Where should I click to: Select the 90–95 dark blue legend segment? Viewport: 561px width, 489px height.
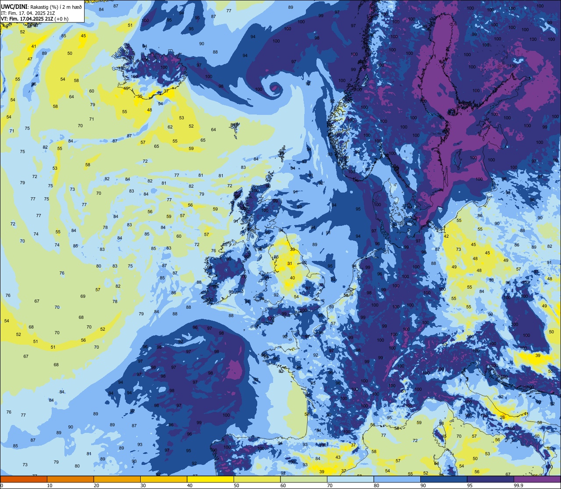pos(444,479)
